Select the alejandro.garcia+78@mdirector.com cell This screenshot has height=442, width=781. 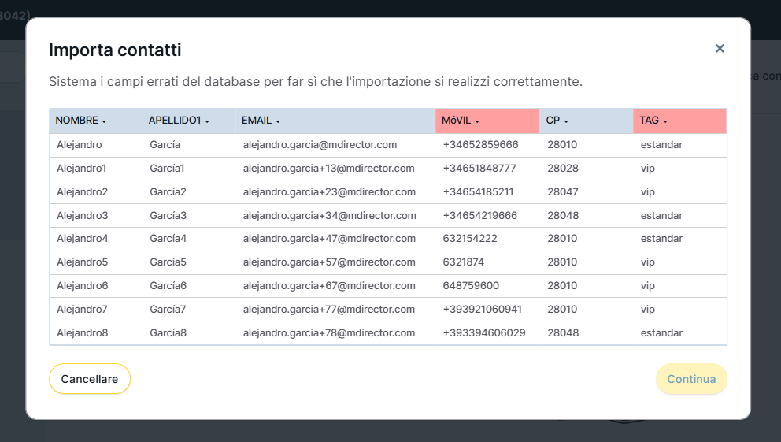(328, 333)
